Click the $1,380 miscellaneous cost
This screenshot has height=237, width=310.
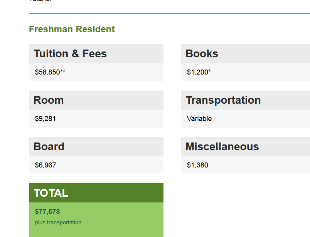197,165
